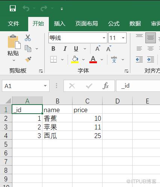Apply the yellow fill color bucket

pyautogui.click(x=75, y=59)
